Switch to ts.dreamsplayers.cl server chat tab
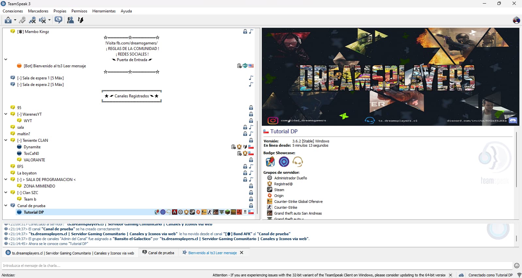Viewport: 522px width, 278px height. point(70,253)
